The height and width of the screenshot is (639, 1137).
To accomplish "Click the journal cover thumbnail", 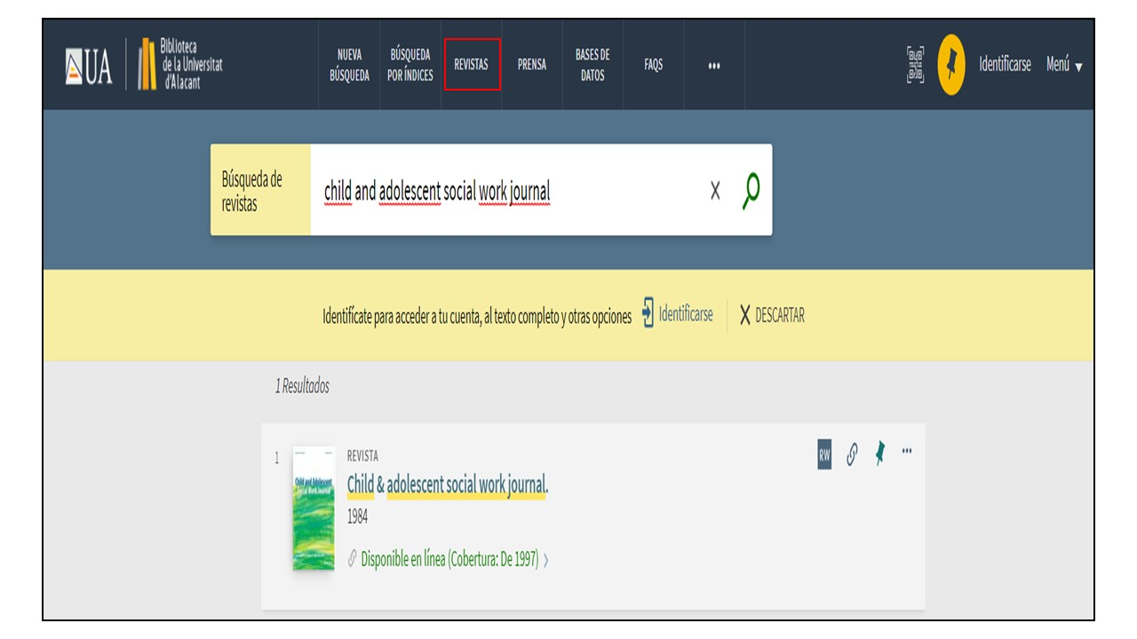I will point(314,508).
